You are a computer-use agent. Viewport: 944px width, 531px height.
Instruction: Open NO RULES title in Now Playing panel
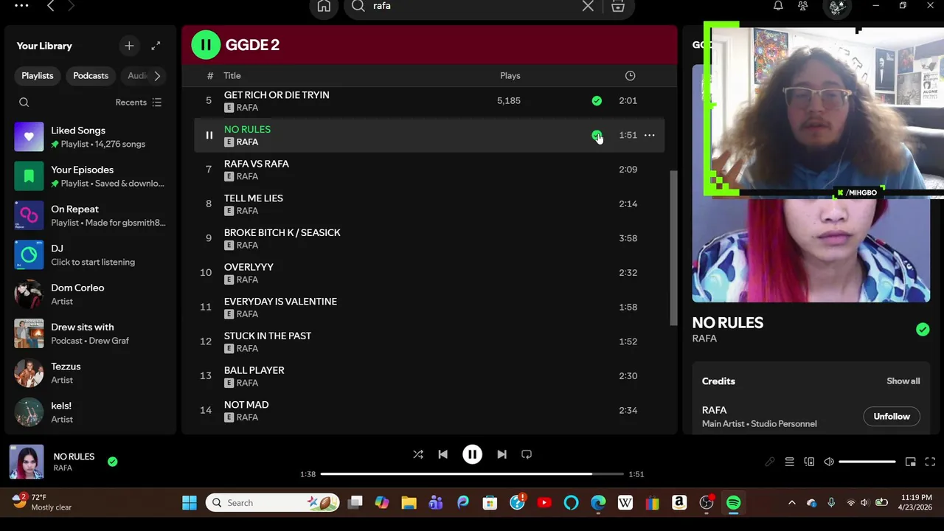click(728, 323)
